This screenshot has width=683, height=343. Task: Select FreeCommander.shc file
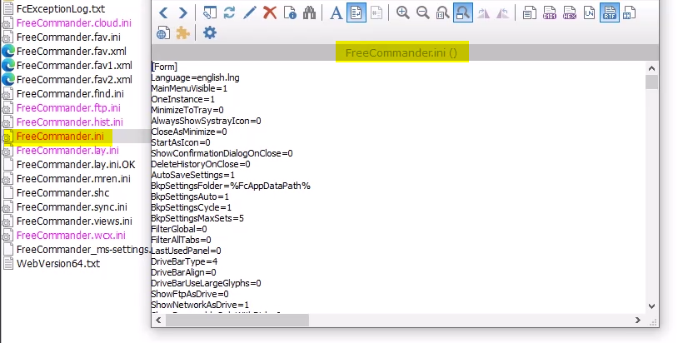(x=62, y=193)
